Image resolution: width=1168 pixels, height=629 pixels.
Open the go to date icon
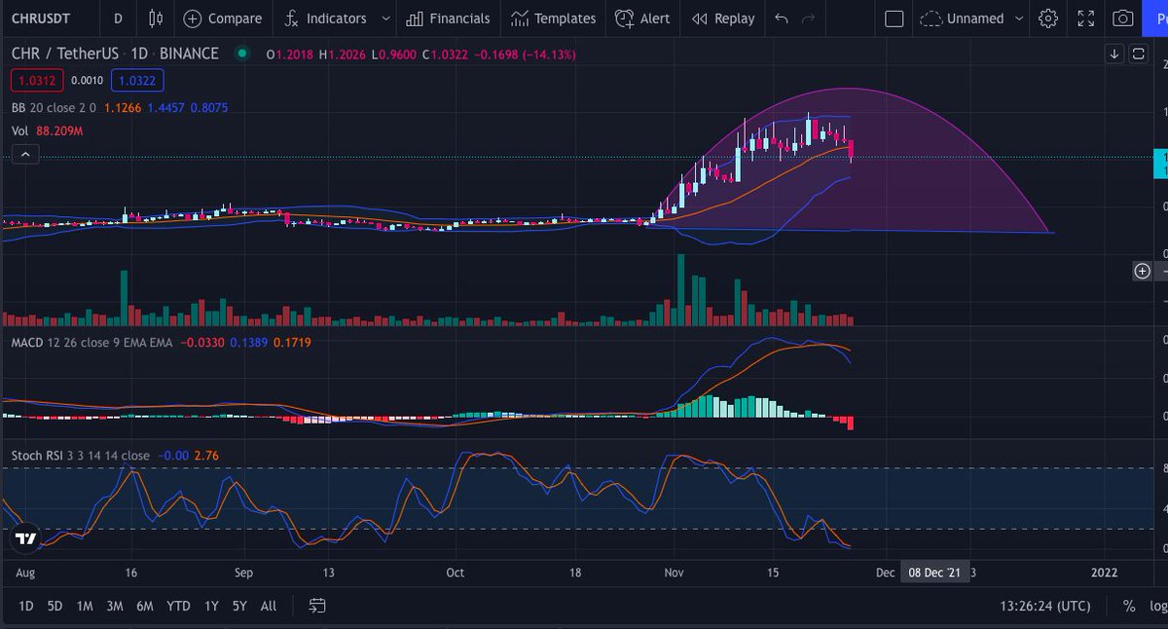tap(317, 606)
